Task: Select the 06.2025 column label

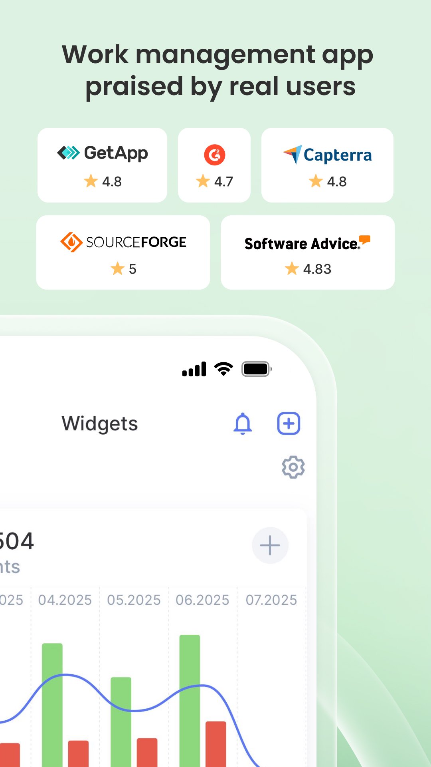Action: 202,600
